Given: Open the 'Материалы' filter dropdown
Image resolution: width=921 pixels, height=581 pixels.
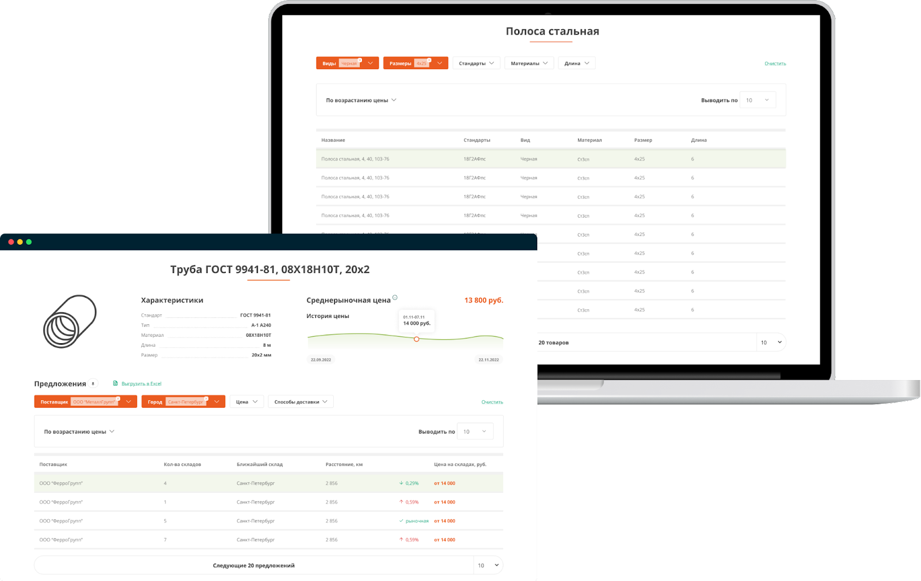Looking at the screenshot, I should (x=529, y=63).
